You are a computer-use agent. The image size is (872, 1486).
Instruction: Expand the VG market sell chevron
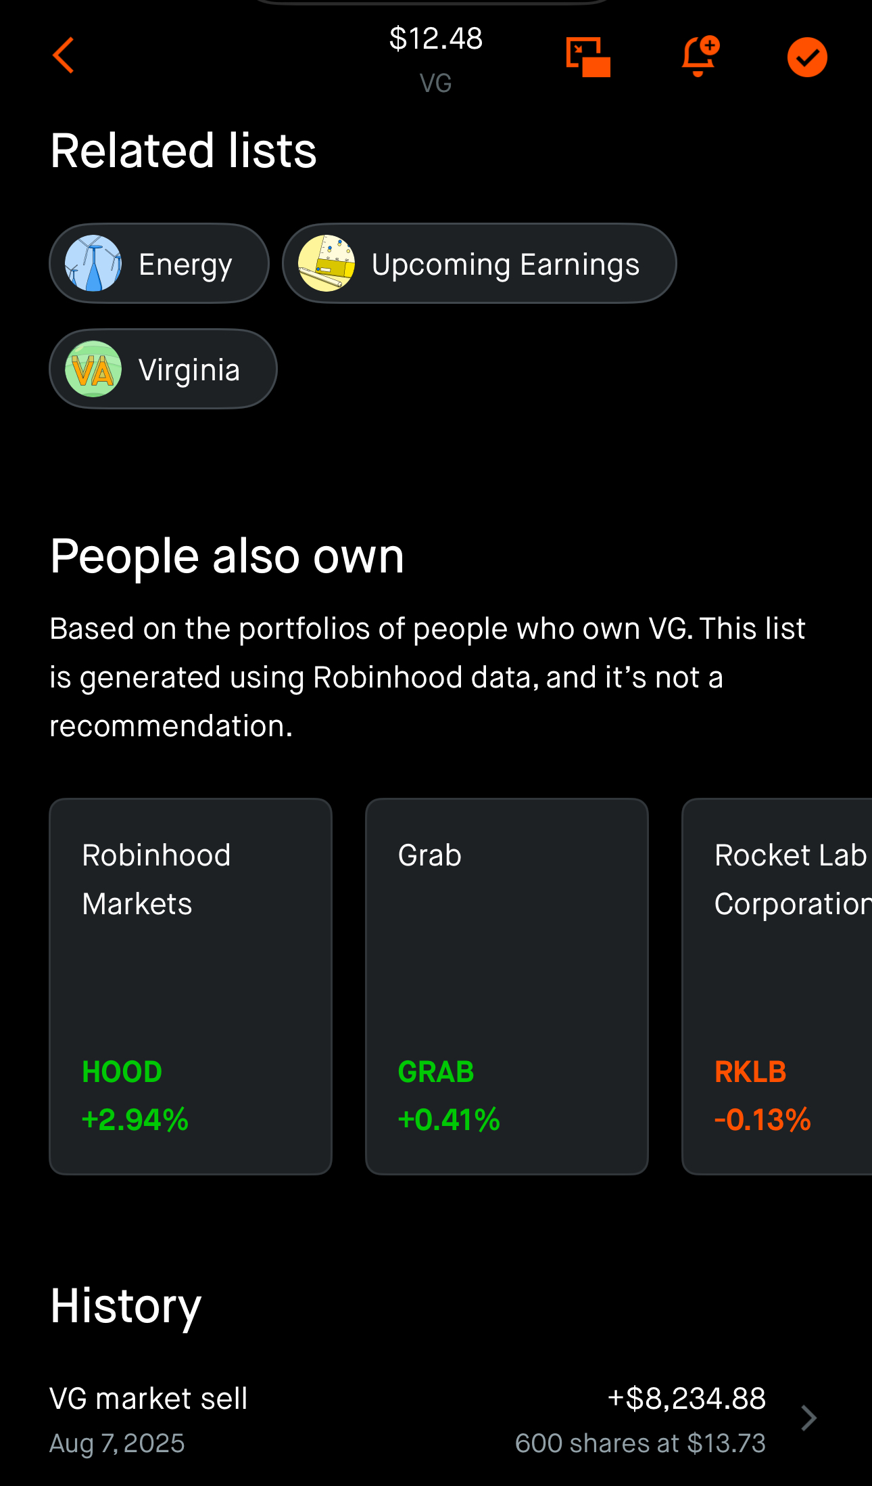pyautogui.click(x=808, y=1418)
